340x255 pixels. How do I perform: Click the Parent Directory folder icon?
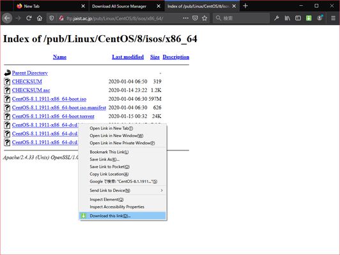coord(7,73)
